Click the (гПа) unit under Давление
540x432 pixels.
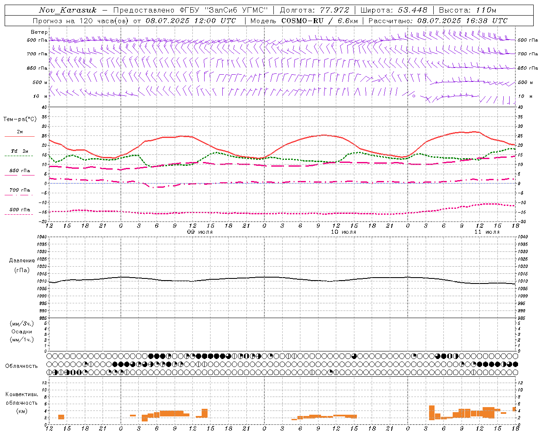click(22, 270)
